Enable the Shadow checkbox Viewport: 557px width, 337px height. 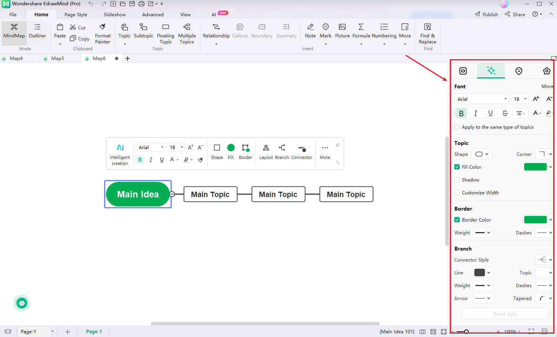coord(457,180)
